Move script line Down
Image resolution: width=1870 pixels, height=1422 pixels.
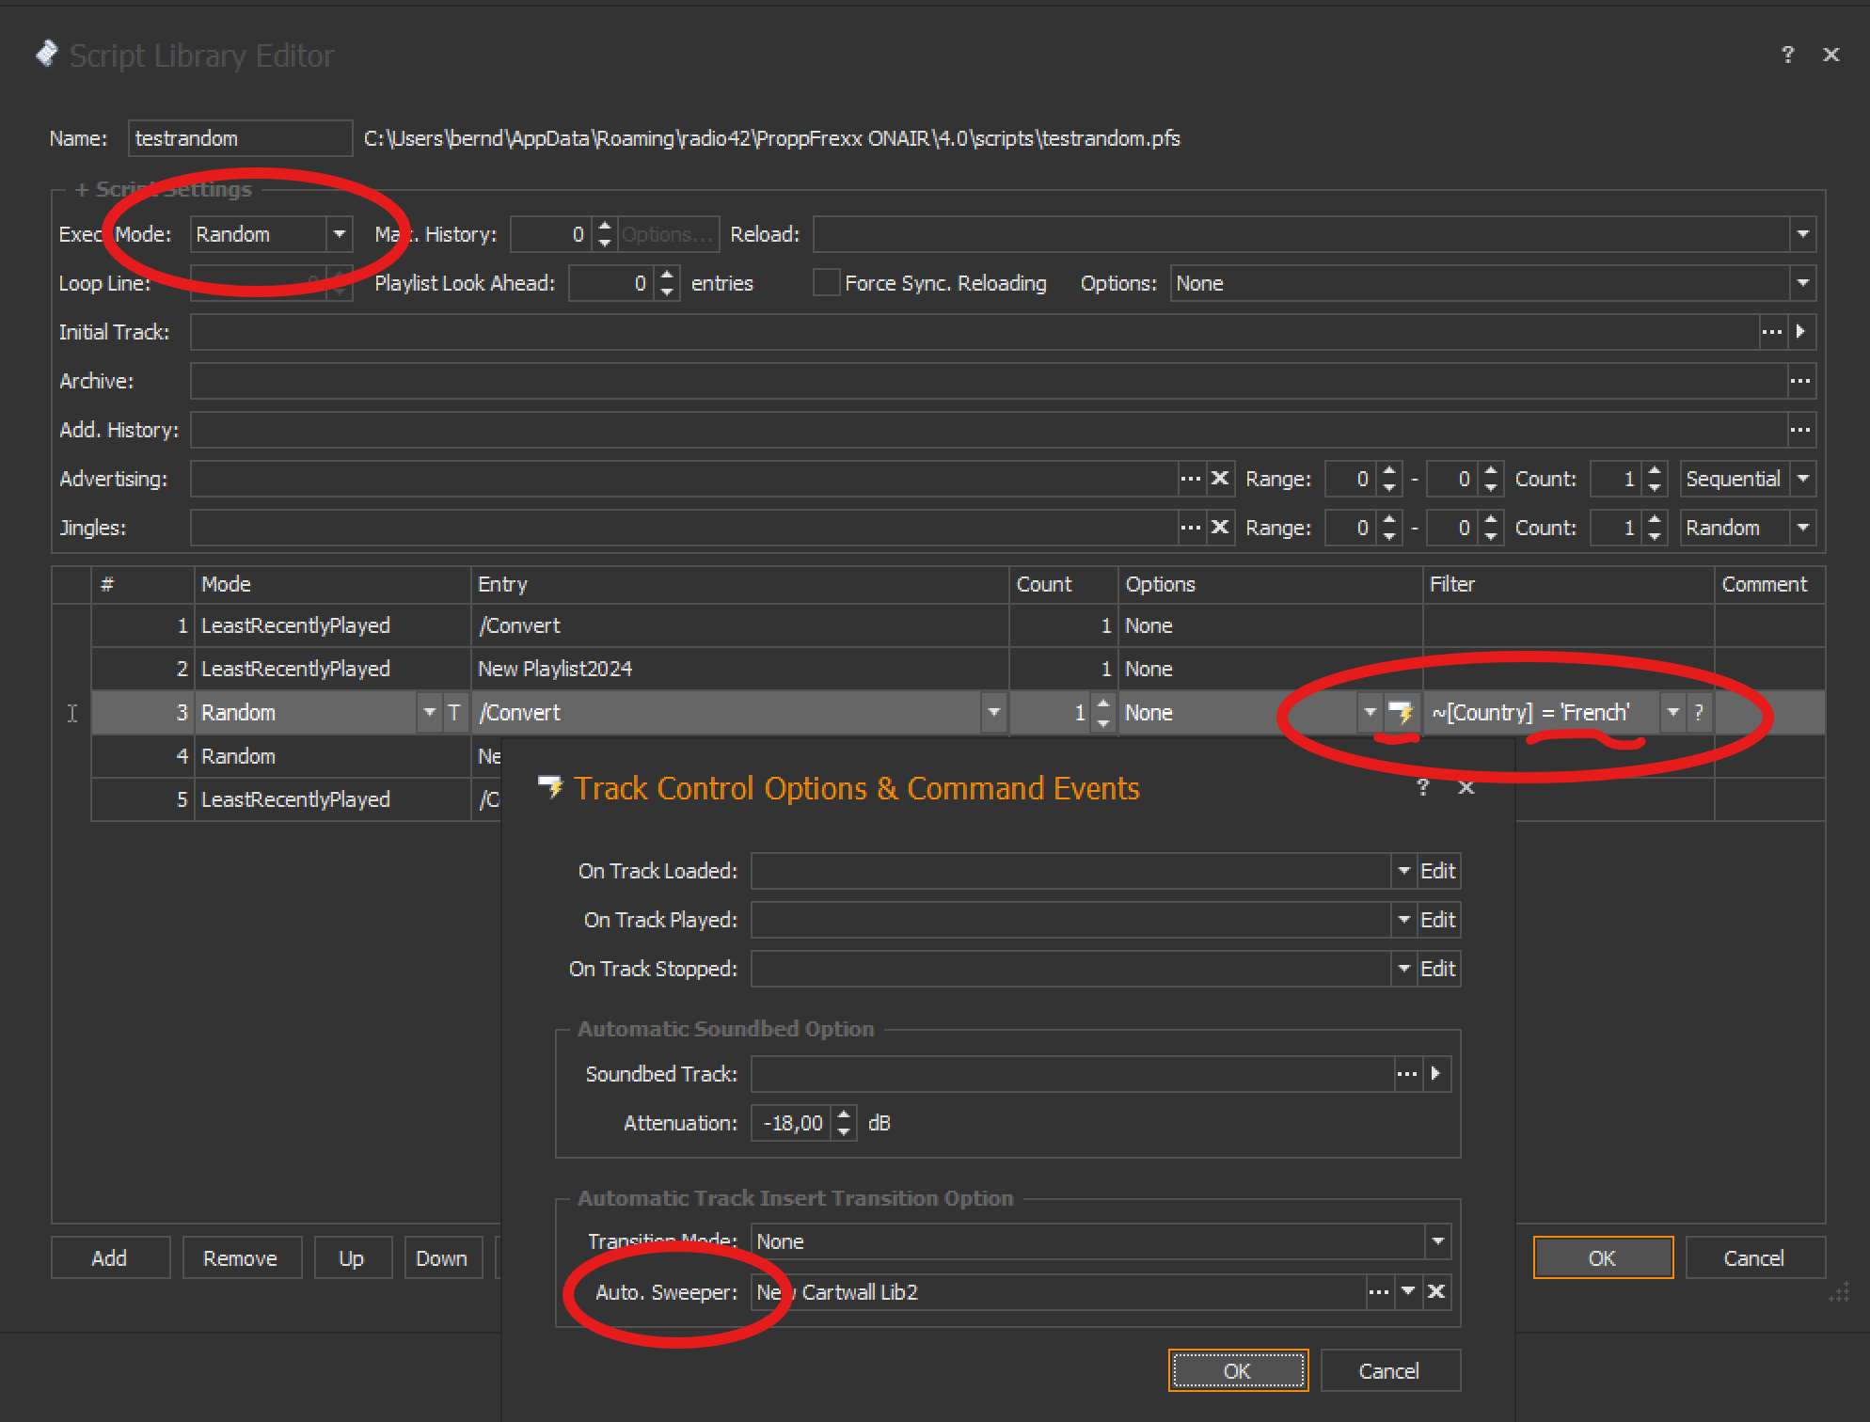click(x=443, y=1258)
